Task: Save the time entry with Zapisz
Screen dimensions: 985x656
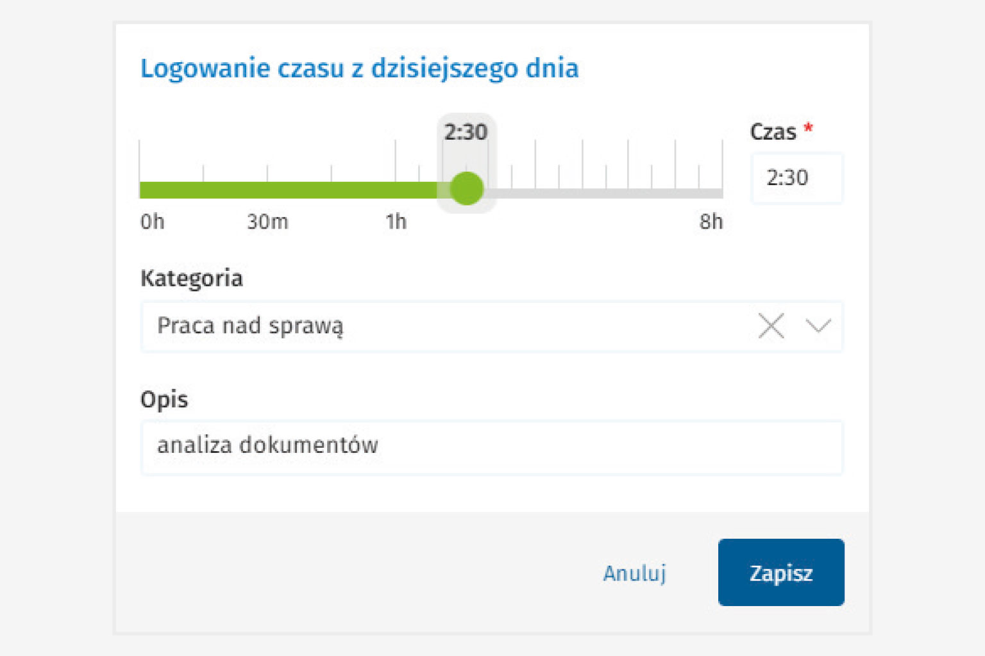Action: point(780,572)
